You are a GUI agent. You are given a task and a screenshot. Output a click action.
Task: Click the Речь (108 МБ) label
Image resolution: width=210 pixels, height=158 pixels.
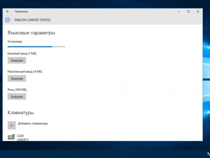[17, 90]
